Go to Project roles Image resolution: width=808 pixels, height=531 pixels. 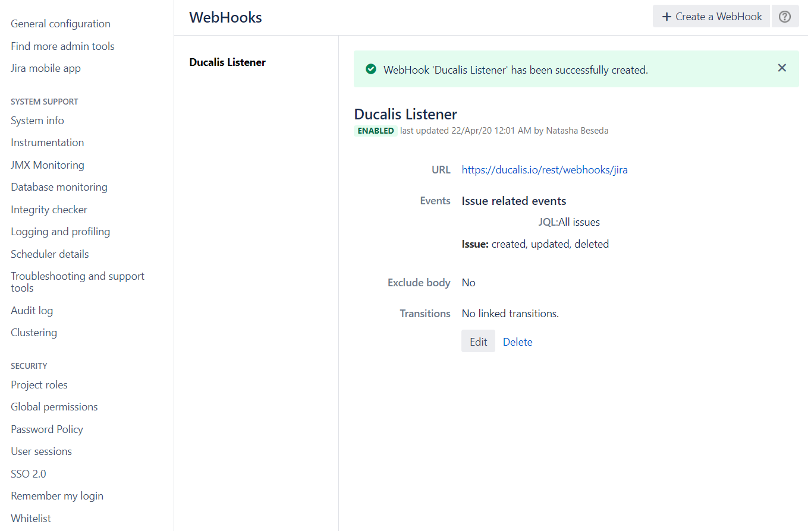click(39, 385)
